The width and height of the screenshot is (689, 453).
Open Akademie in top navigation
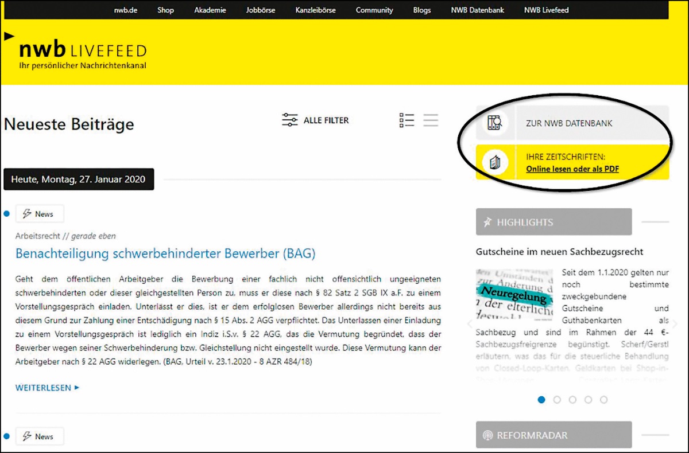[x=210, y=10]
